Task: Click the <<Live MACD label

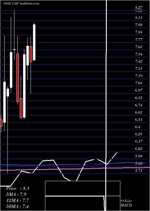Action: coord(126,203)
